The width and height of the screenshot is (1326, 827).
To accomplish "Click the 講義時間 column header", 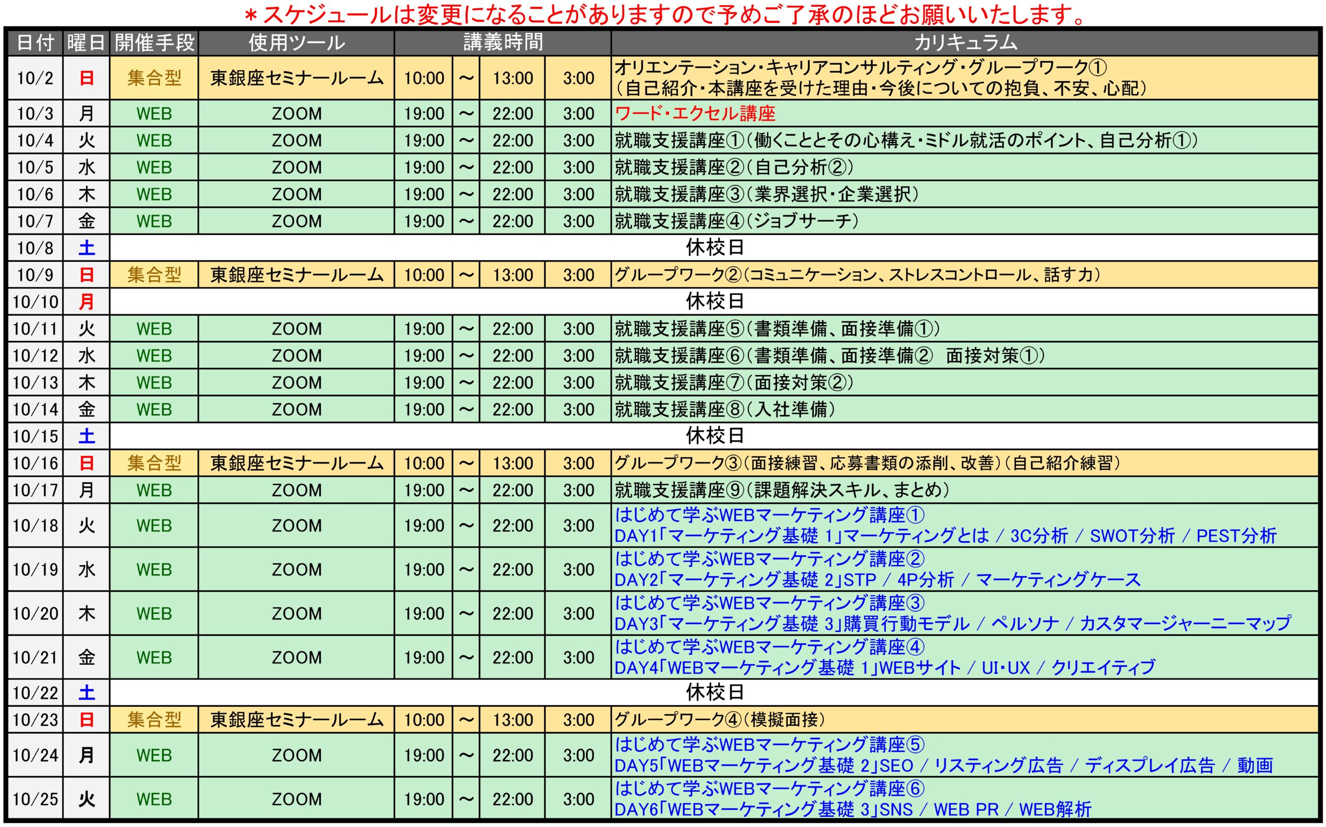I will [x=503, y=42].
